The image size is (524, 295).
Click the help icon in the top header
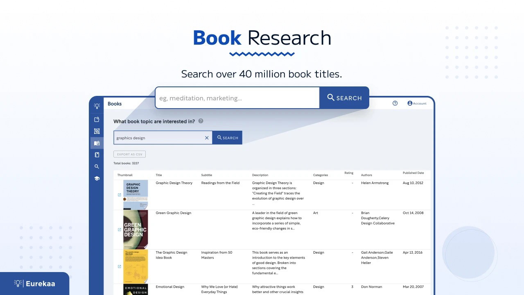[x=395, y=103]
